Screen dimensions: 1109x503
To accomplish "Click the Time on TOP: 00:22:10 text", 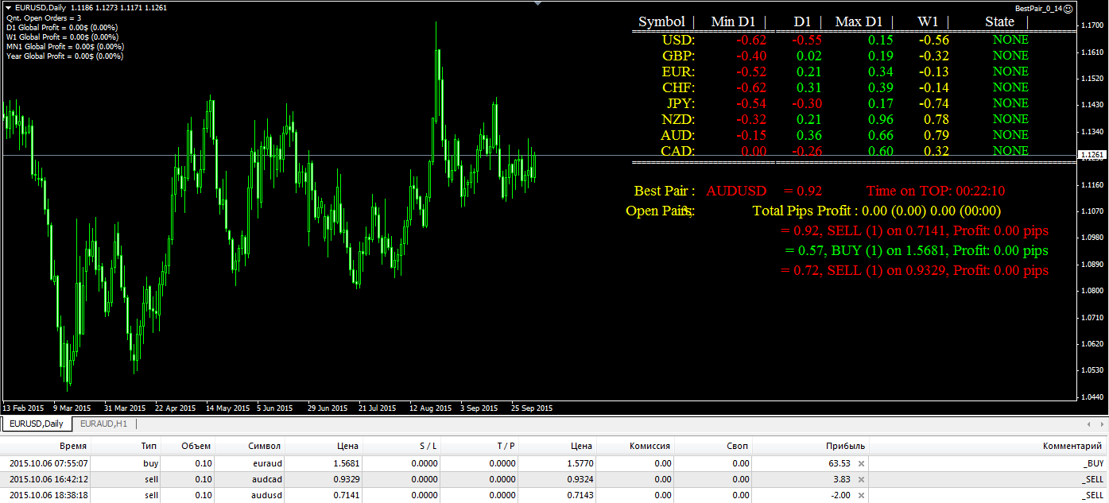I will point(936,191).
